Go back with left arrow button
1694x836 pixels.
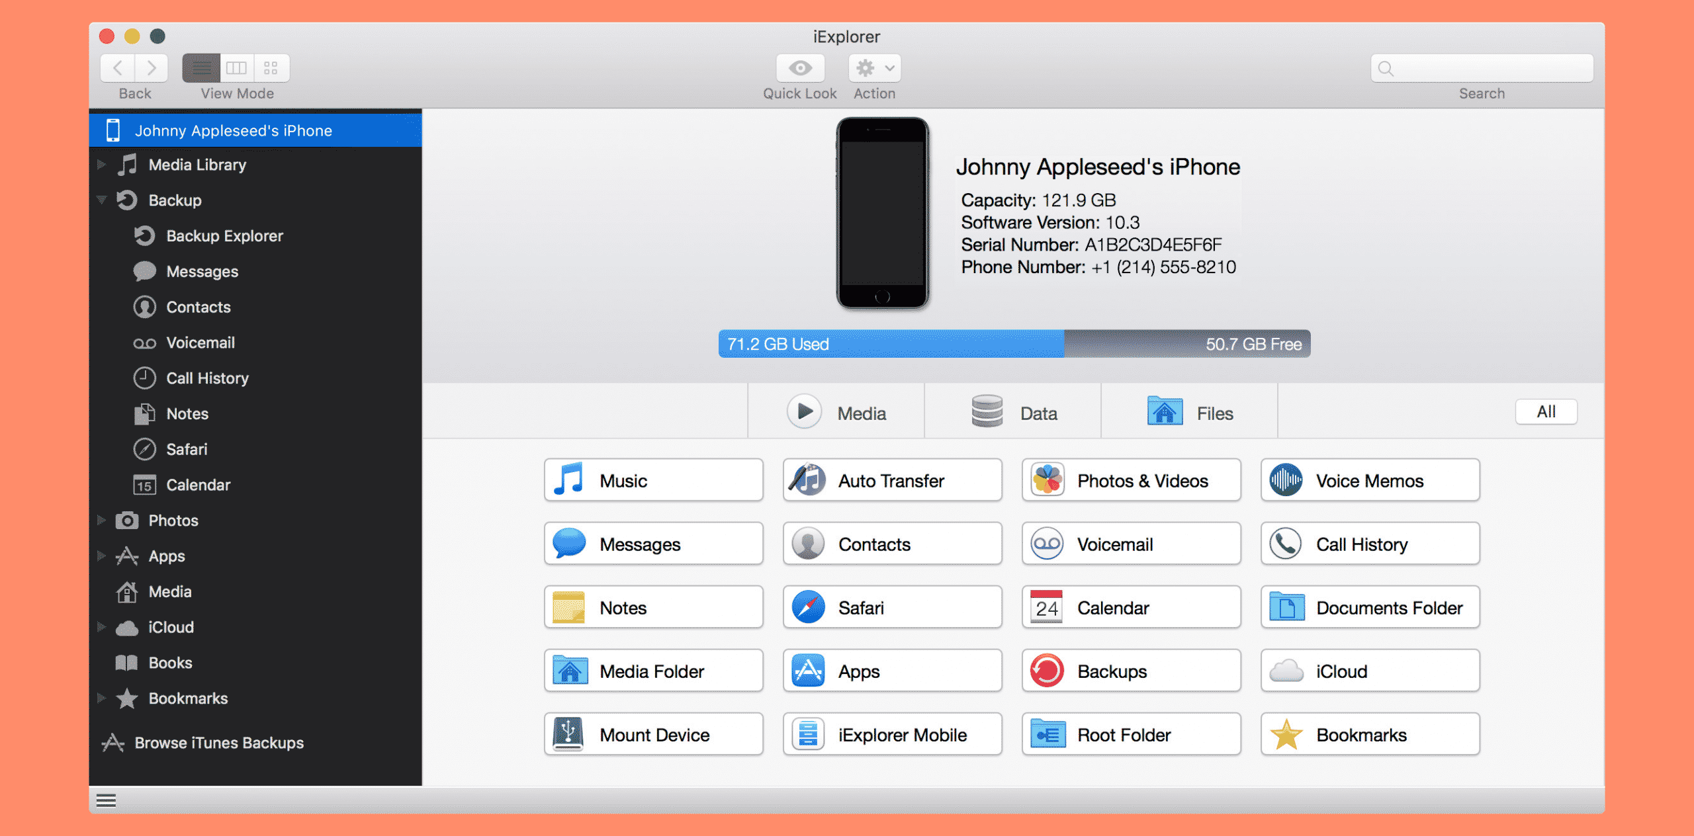118,68
